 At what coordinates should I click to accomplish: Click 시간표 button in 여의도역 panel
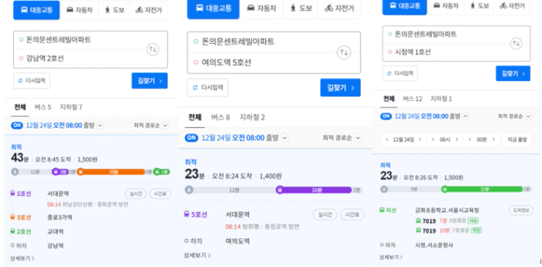click(353, 215)
